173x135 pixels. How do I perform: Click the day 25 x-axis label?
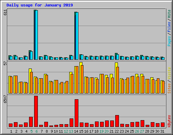[x=132, y=131]
